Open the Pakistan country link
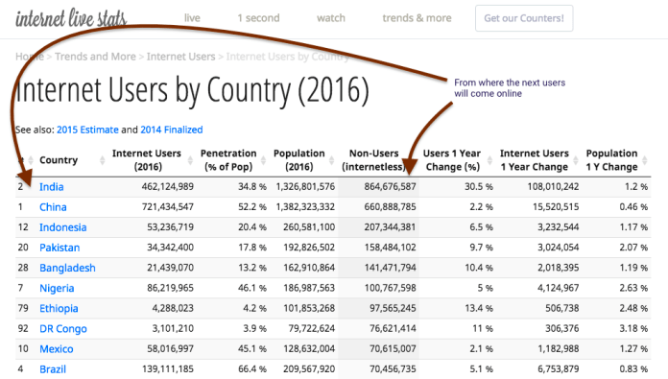 pyautogui.click(x=60, y=248)
